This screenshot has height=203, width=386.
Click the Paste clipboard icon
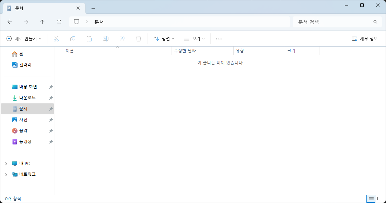point(89,39)
